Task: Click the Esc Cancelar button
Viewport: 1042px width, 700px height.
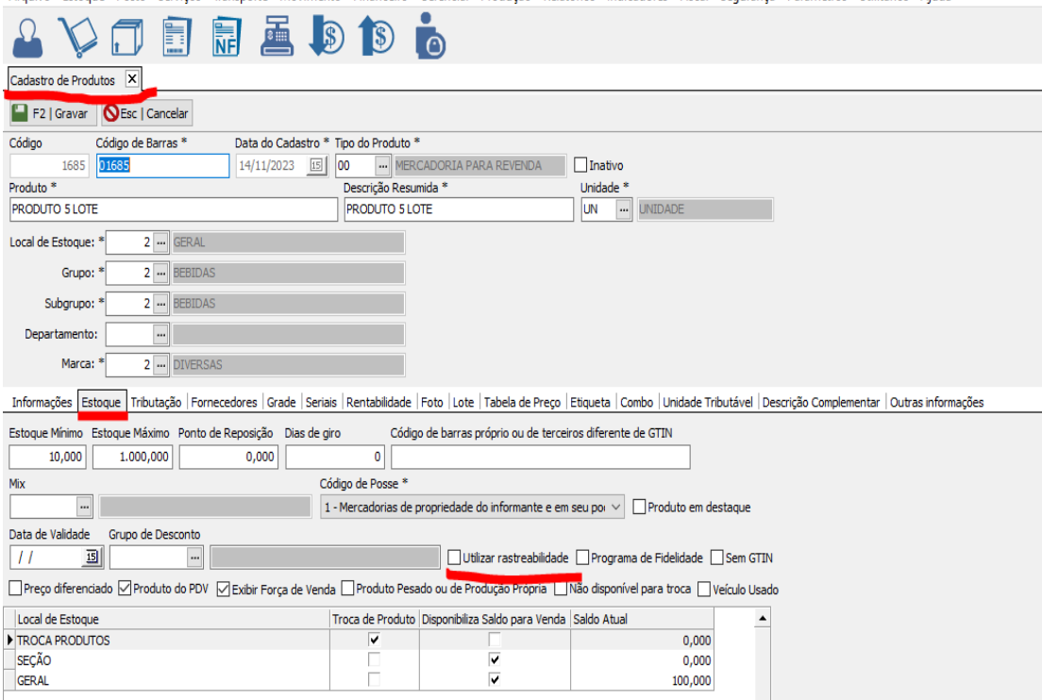Action: tap(146, 114)
